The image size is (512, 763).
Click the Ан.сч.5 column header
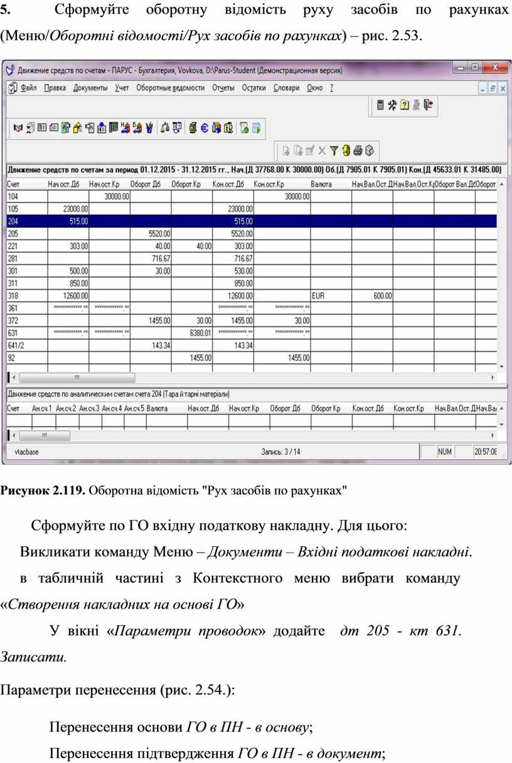pos(134,408)
